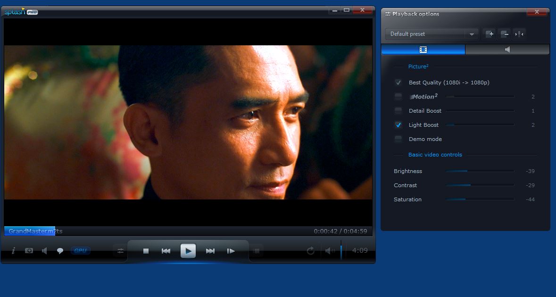Take a snapshot with the camera icon
Screen dimensions: 556x297
click(x=29, y=251)
